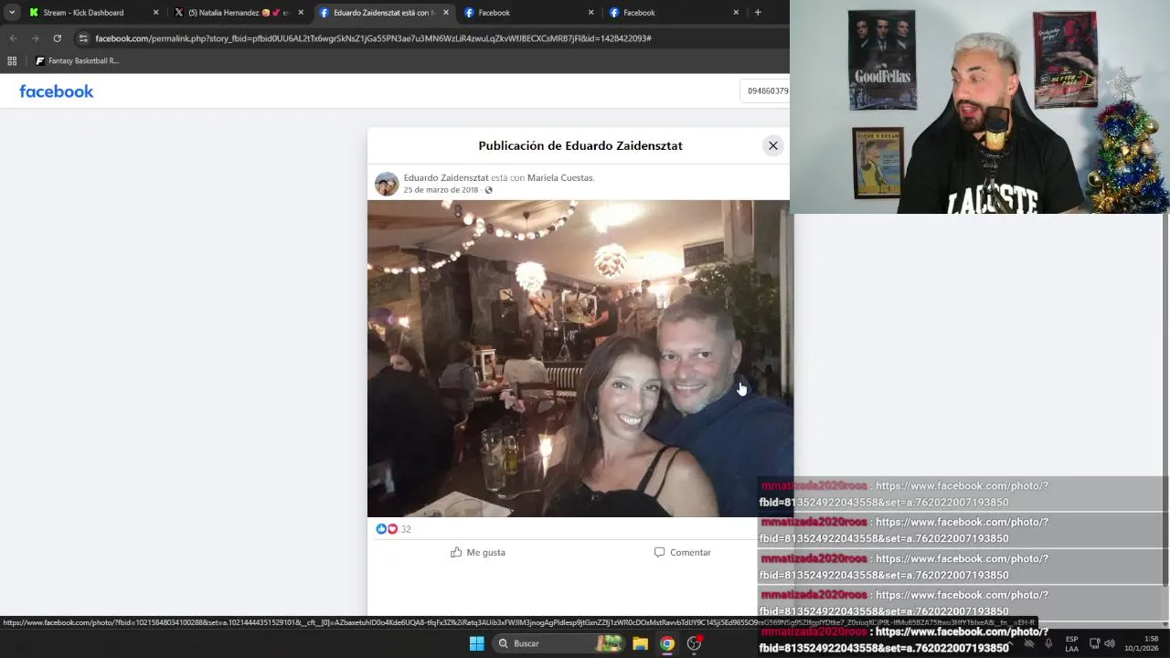The width and height of the screenshot is (1170, 658).
Task: Show who reacted with Like
Action: point(381,529)
